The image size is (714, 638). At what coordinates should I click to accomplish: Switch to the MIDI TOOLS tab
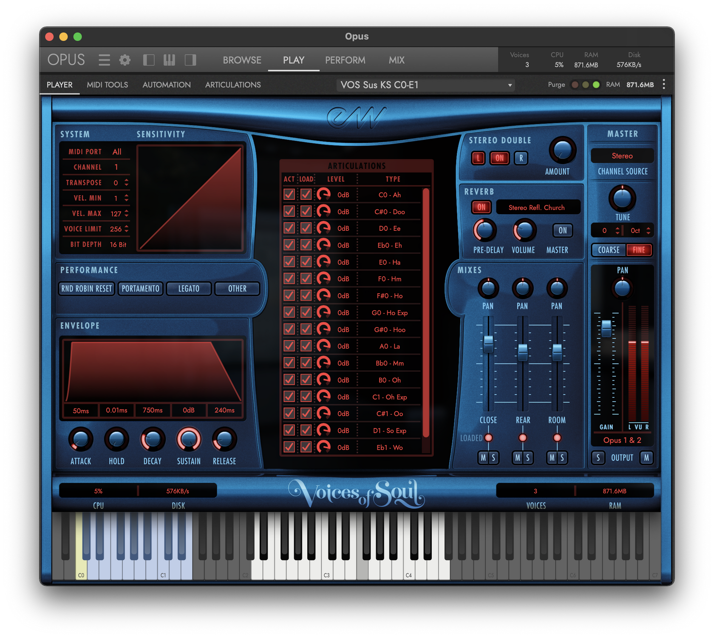pyautogui.click(x=108, y=85)
